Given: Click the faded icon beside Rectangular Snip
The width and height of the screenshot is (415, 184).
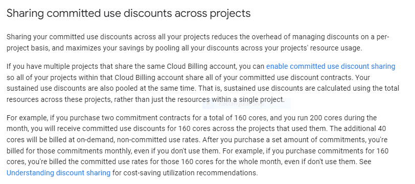Looking at the screenshot, I should [208, 103].
